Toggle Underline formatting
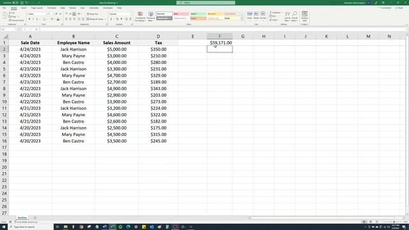This screenshot has height=230, width=409. tap(37, 19)
